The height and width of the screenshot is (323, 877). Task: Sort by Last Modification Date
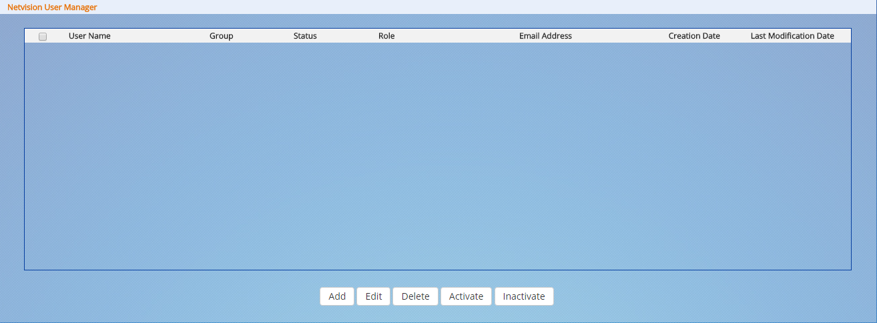click(792, 36)
